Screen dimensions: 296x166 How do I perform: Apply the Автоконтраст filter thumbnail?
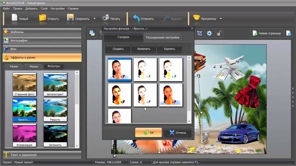(55, 84)
